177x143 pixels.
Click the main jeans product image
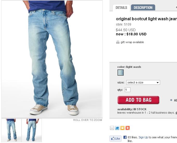[52, 59]
